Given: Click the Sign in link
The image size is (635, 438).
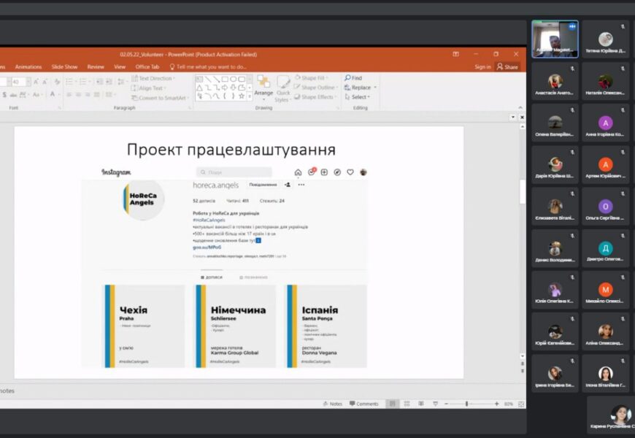Looking at the screenshot, I should tap(482, 66).
